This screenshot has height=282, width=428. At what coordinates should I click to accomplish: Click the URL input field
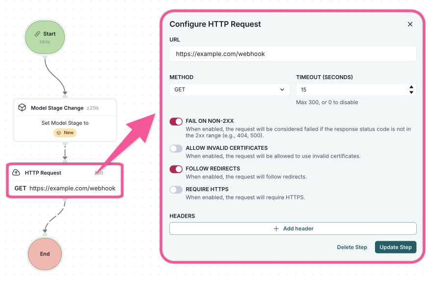point(293,54)
